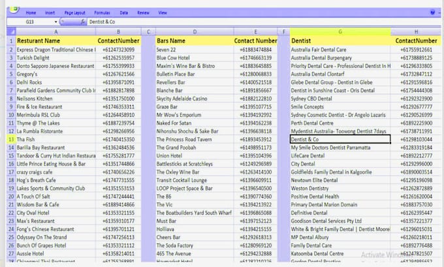
Task: Open the Page Layout ribbon tab
Action: pos(74,13)
